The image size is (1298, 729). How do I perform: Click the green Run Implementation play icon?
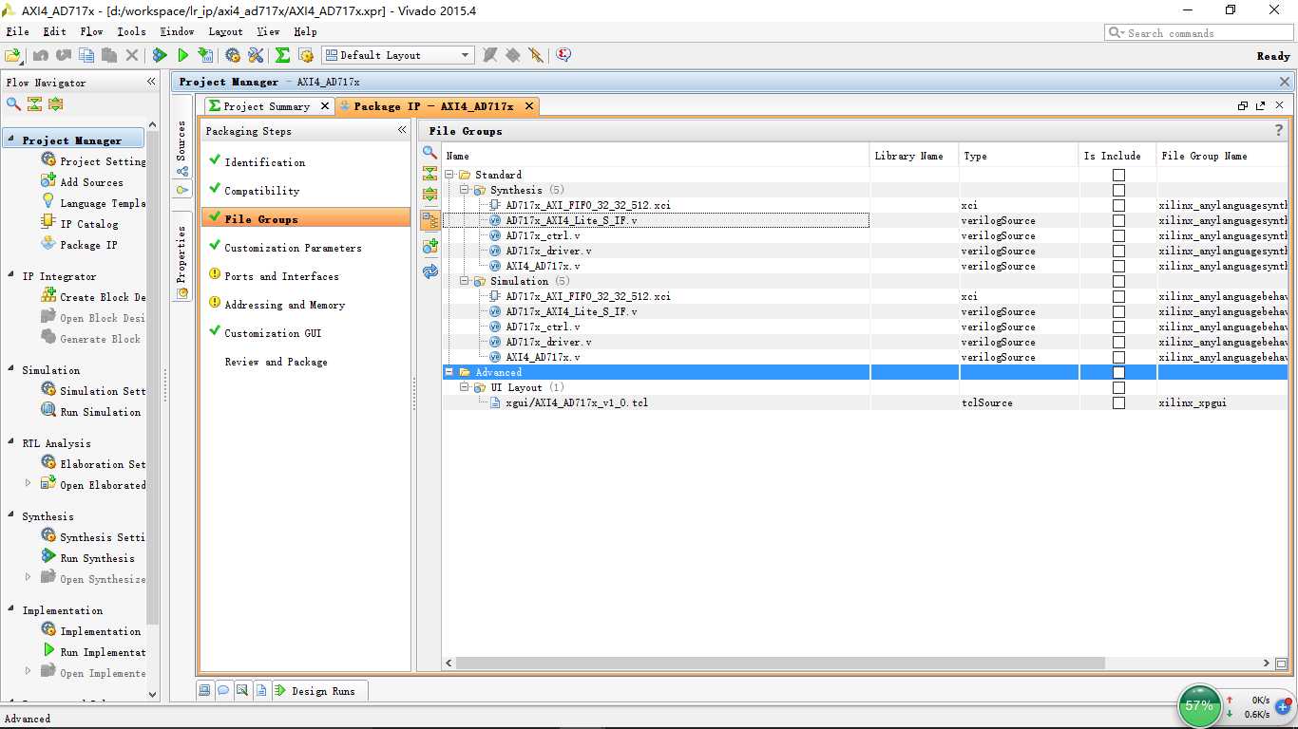pyautogui.click(x=183, y=55)
